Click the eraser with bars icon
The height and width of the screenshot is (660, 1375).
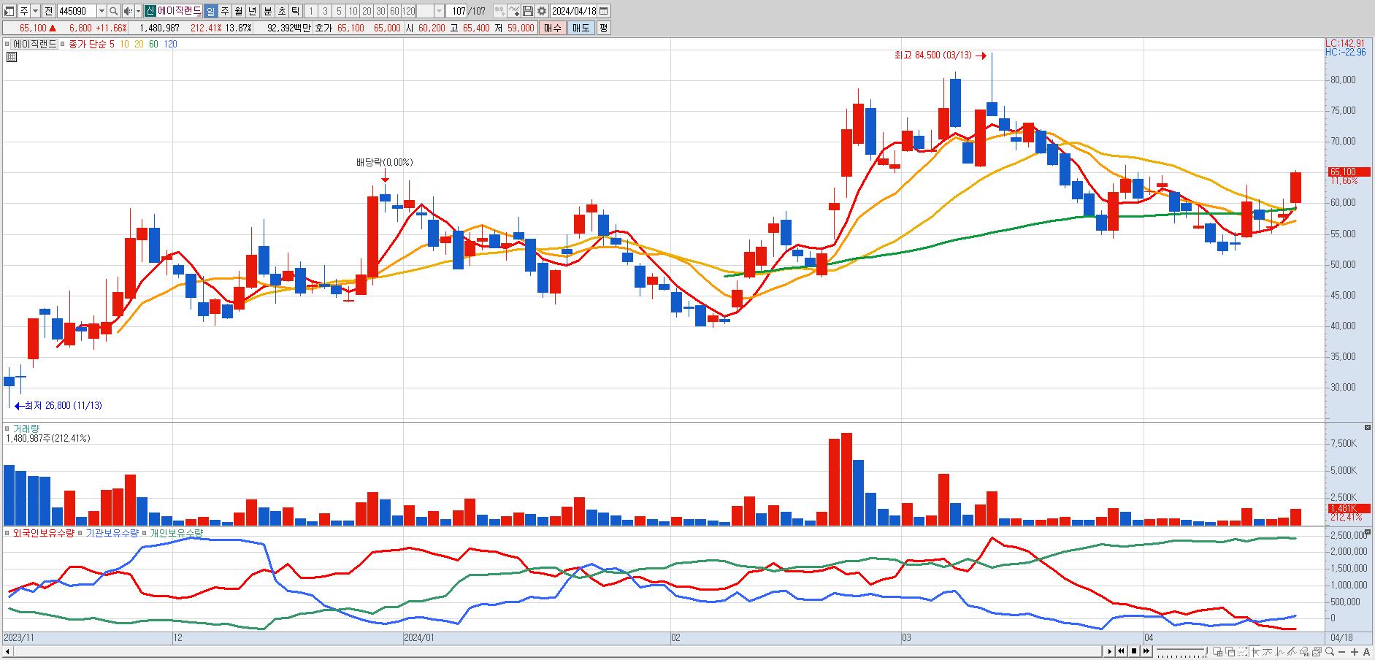click(x=1304, y=651)
